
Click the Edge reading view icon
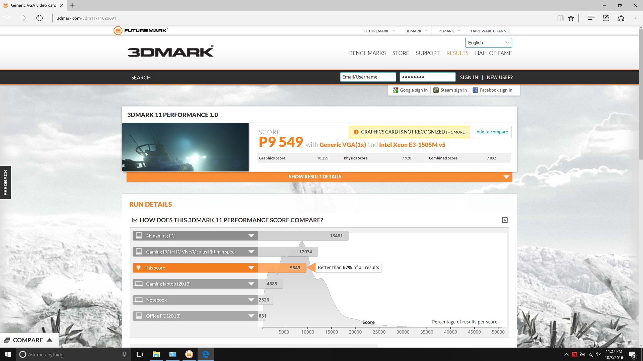(560, 18)
